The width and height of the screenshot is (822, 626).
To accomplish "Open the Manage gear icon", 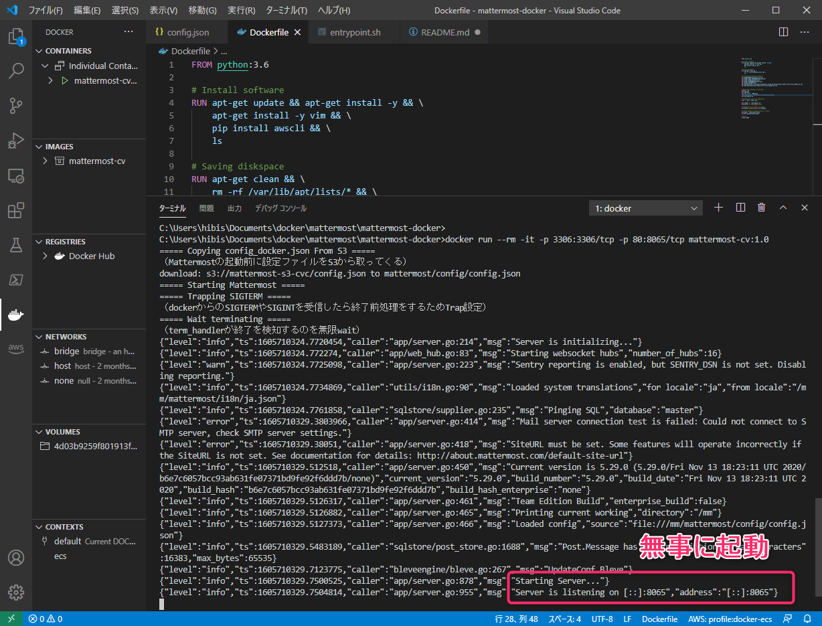I will click(16, 593).
